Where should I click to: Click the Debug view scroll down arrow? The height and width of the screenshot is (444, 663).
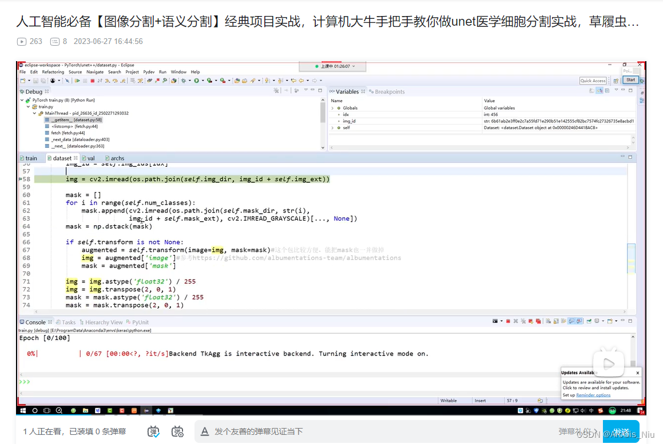pos(323,147)
